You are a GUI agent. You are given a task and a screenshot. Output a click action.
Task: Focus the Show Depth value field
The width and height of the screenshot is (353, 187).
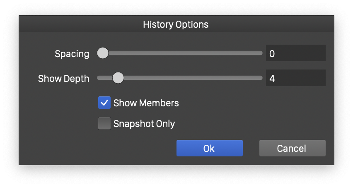point(295,78)
